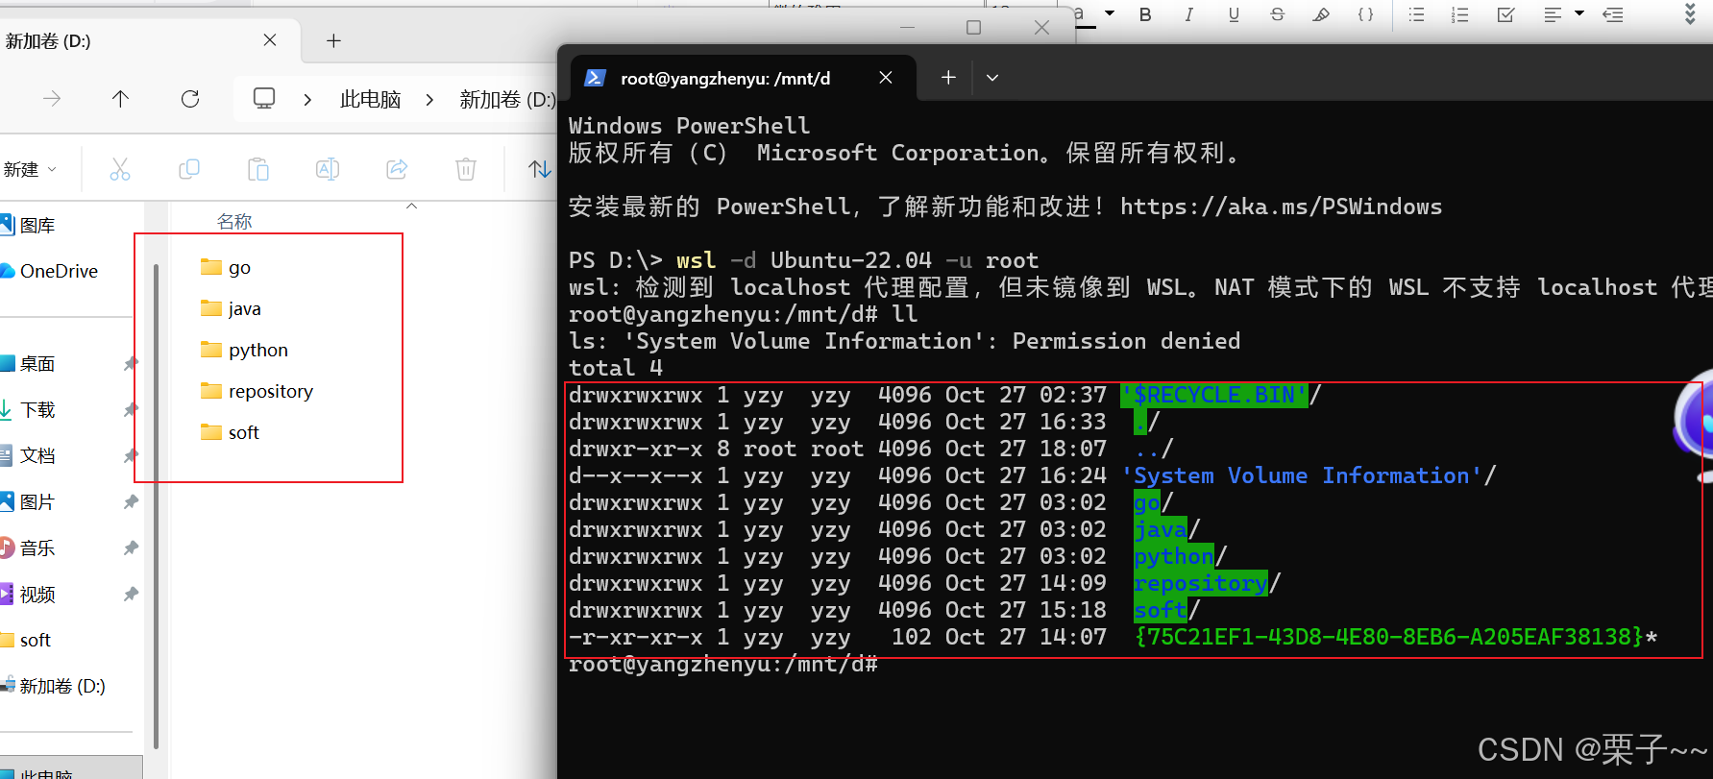Toggle underline formatting in editor toolbar
The width and height of the screenshot is (1713, 779).
pyautogui.click(x=1234, y=14)
